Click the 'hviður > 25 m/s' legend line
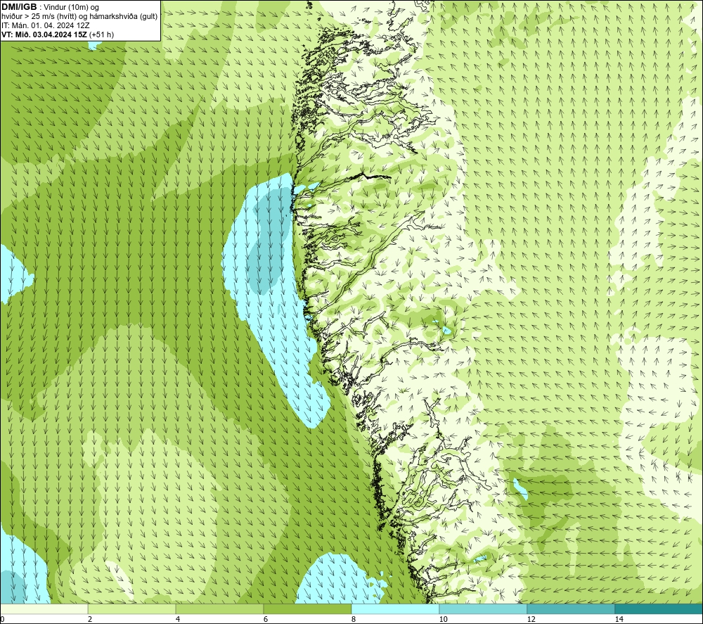 (79, 17)
